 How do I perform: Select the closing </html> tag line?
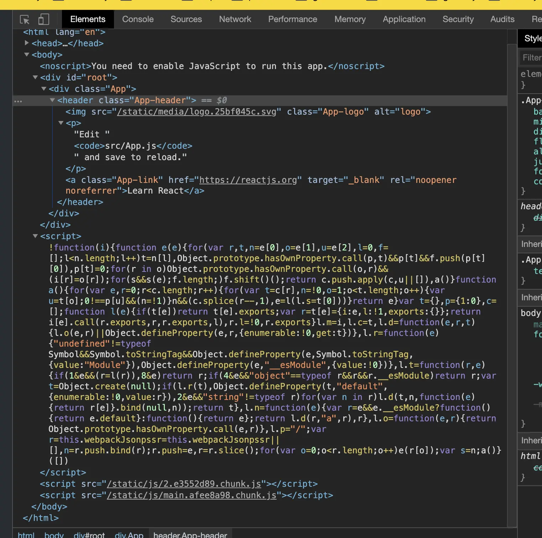41,518
